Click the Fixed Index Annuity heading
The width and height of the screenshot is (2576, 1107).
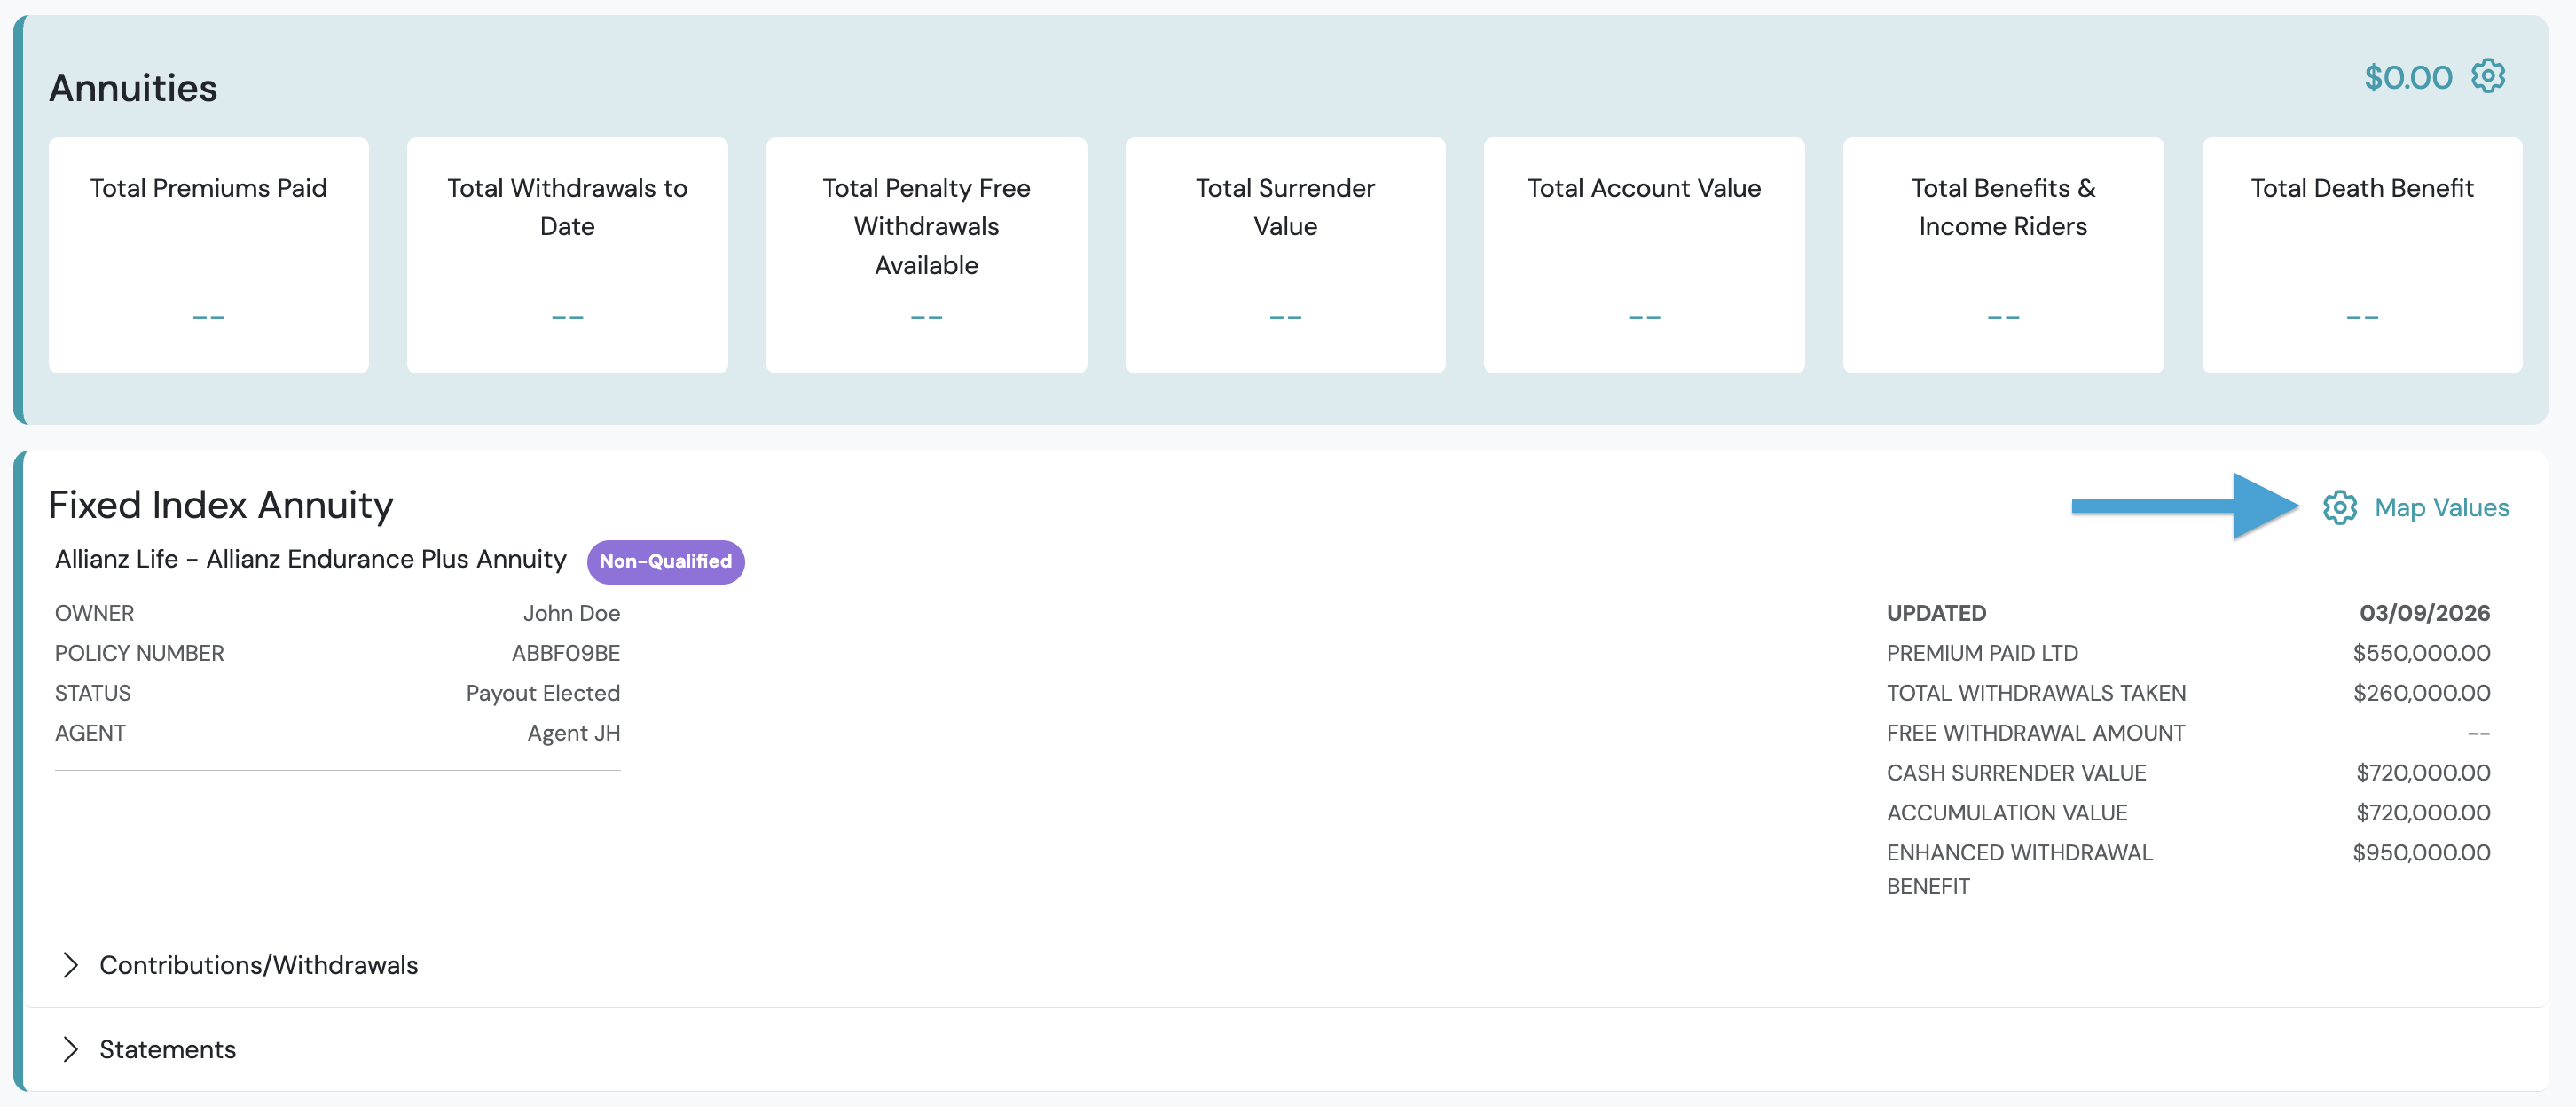pyautogui.click(x=221, y=505)
